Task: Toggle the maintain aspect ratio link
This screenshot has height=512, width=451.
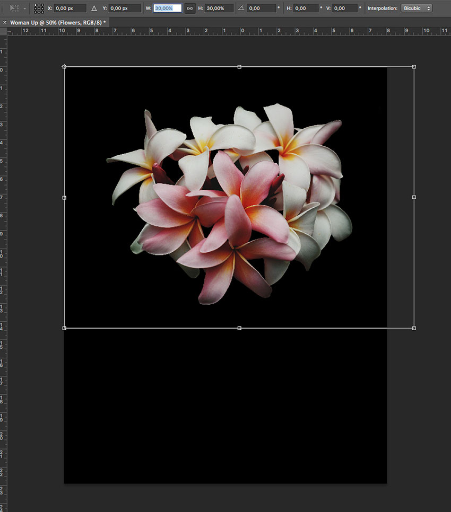Action: point(190,8)
